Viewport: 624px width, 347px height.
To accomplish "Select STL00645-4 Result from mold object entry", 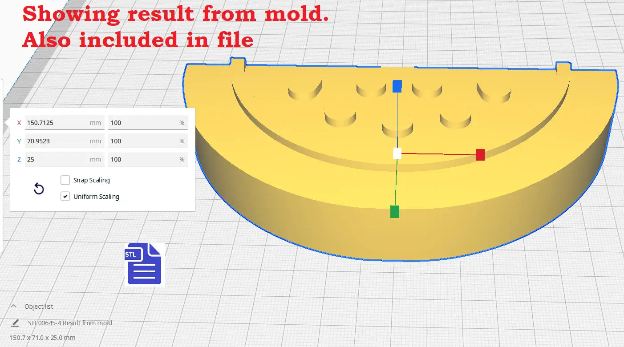I will pos(70,323).
